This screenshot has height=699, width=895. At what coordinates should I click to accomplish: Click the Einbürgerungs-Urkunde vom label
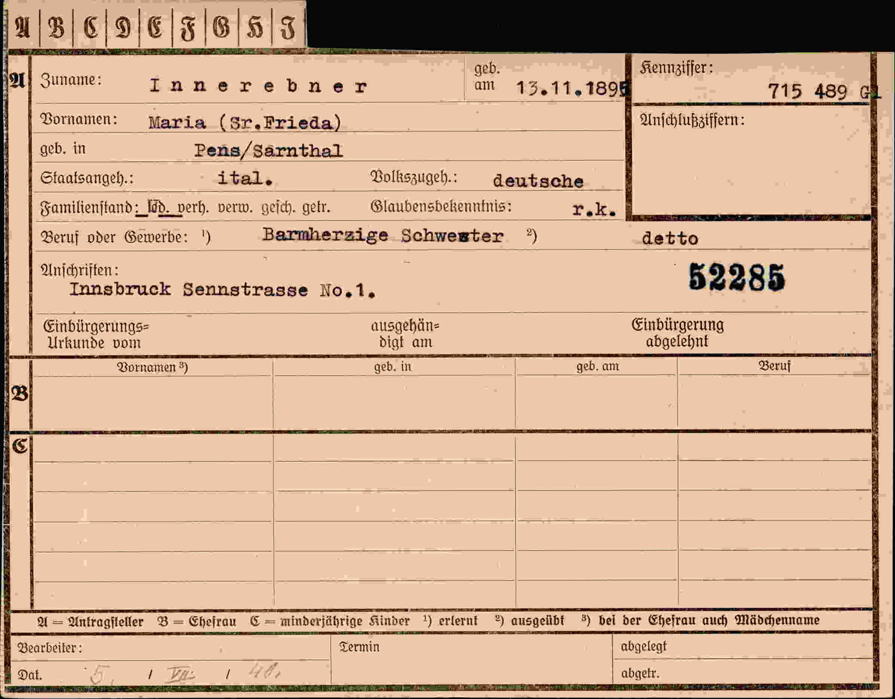click(96, 334)
